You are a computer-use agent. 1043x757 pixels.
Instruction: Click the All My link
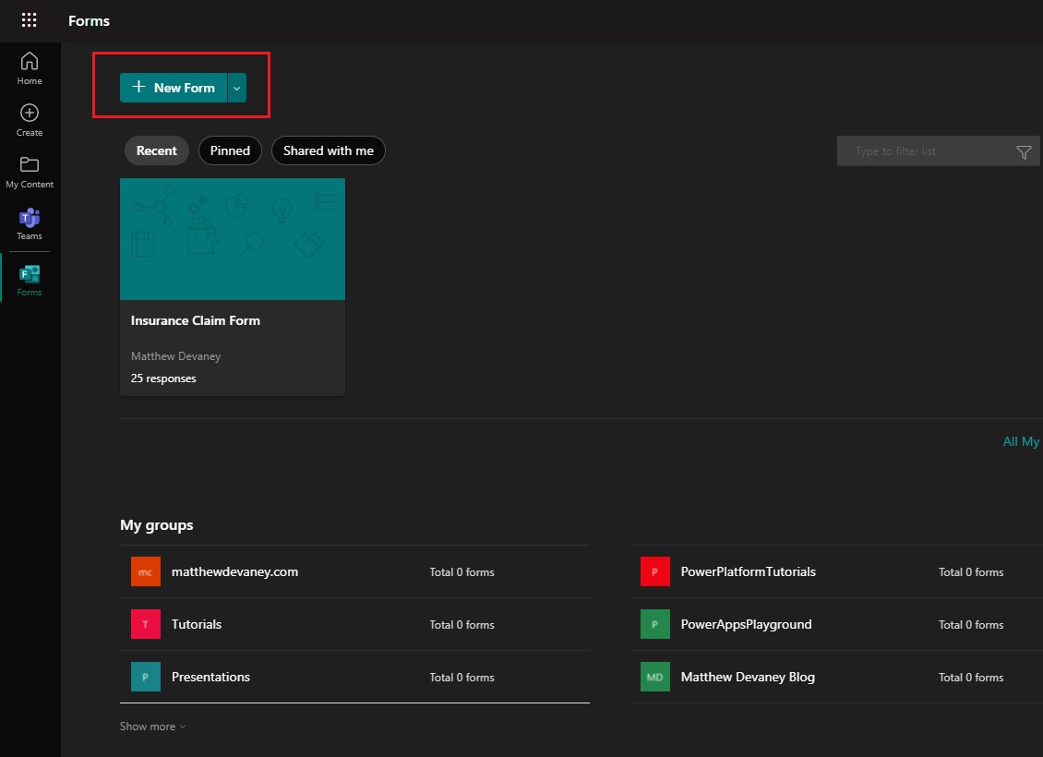tap(1021, 441)
